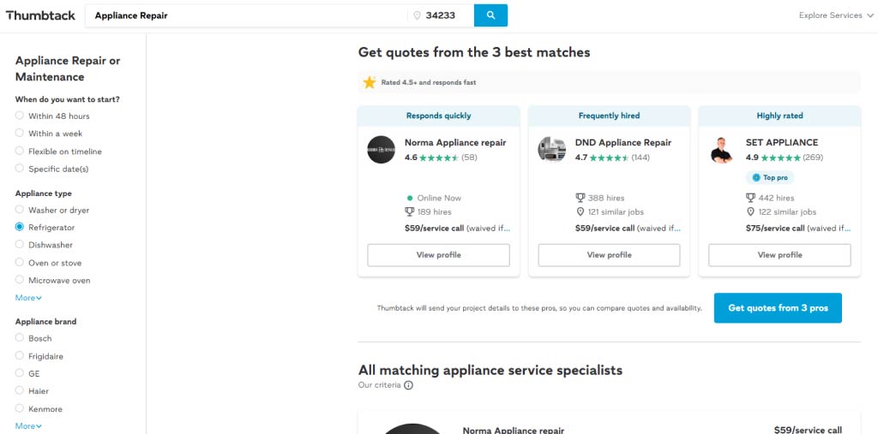
Task: Click the Appliance Repair search field
Action: click(x=246, y=15)
